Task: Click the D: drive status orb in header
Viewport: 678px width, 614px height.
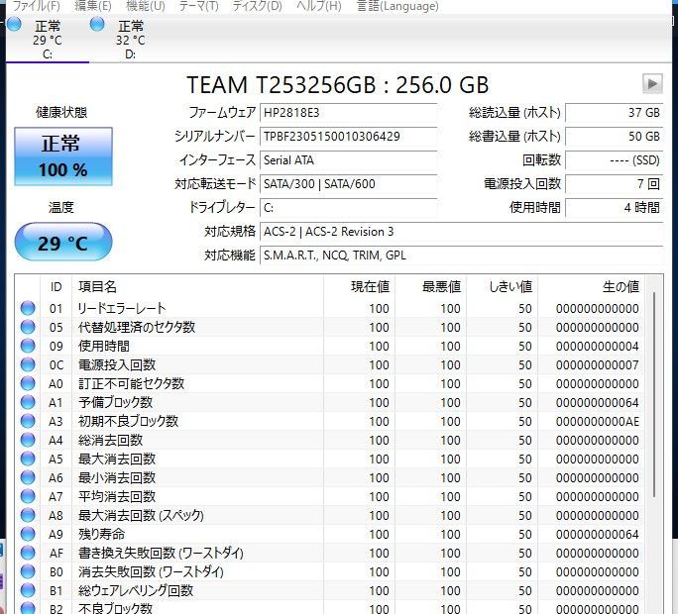Action: click(x=97, y=24)
